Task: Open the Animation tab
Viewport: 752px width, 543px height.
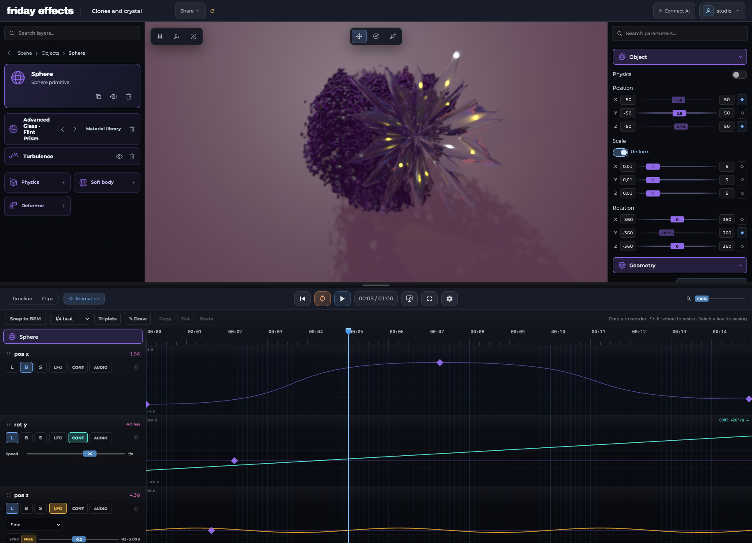Action: point(84,299)
